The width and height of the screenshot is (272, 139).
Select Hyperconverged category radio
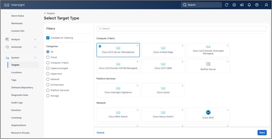coord(48,68)
